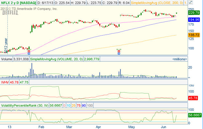Click the 20 label on volume axis

point(190,67)
